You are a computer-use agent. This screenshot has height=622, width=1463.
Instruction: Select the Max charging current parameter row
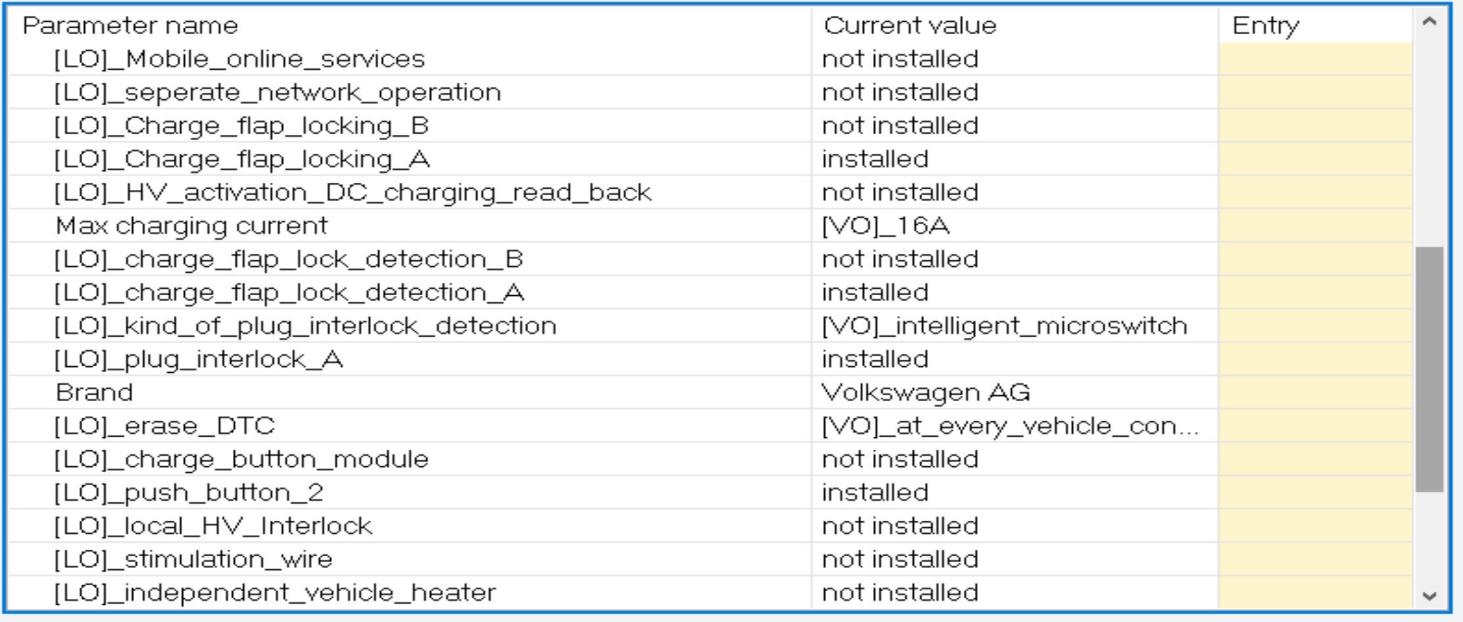coord(191,226)
